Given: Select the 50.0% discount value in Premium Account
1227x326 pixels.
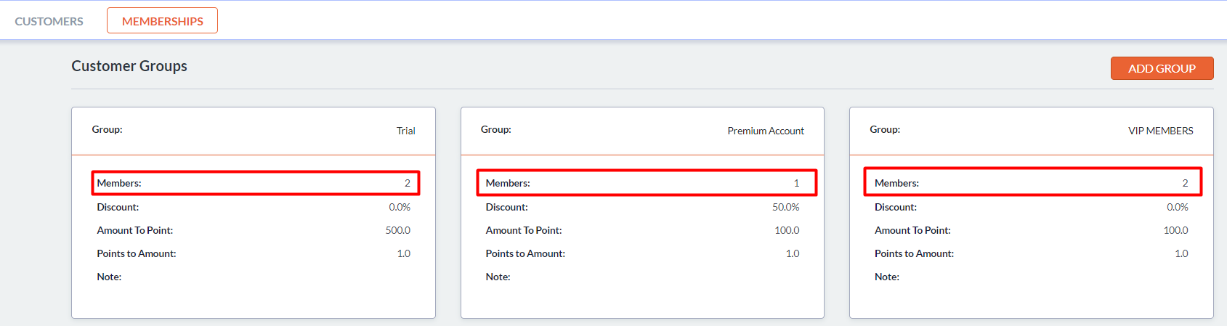Looking at the screenshot, I should coord(785,207).
